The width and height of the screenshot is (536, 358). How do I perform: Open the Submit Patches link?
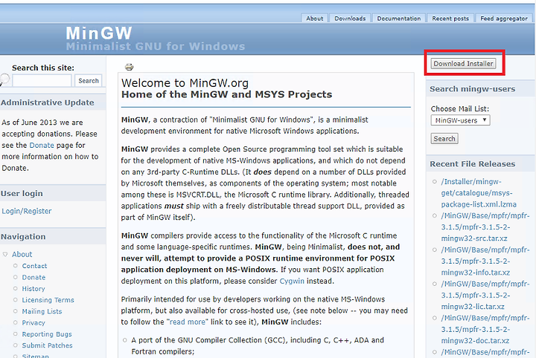click(47, 345)
